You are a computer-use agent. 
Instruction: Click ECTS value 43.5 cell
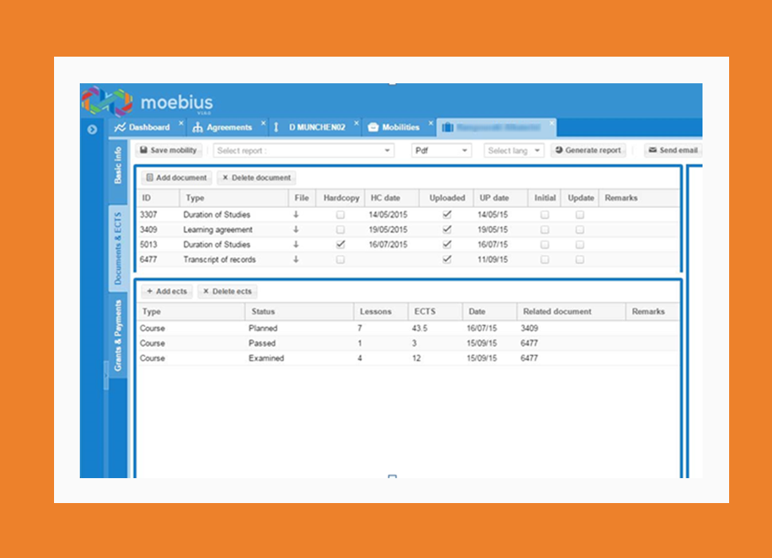click(x=419, y=328)
